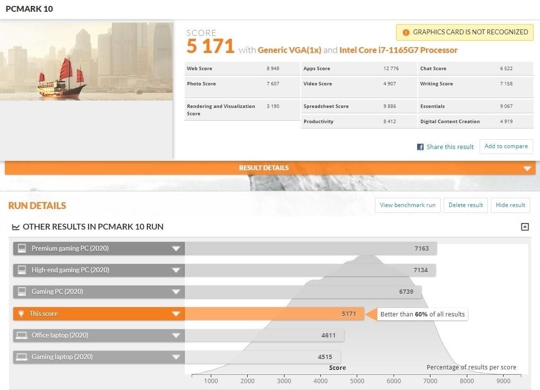Viewport: 540px width, 390px height.
Task: Click the Web Score value 8 948
Action: 273,69
